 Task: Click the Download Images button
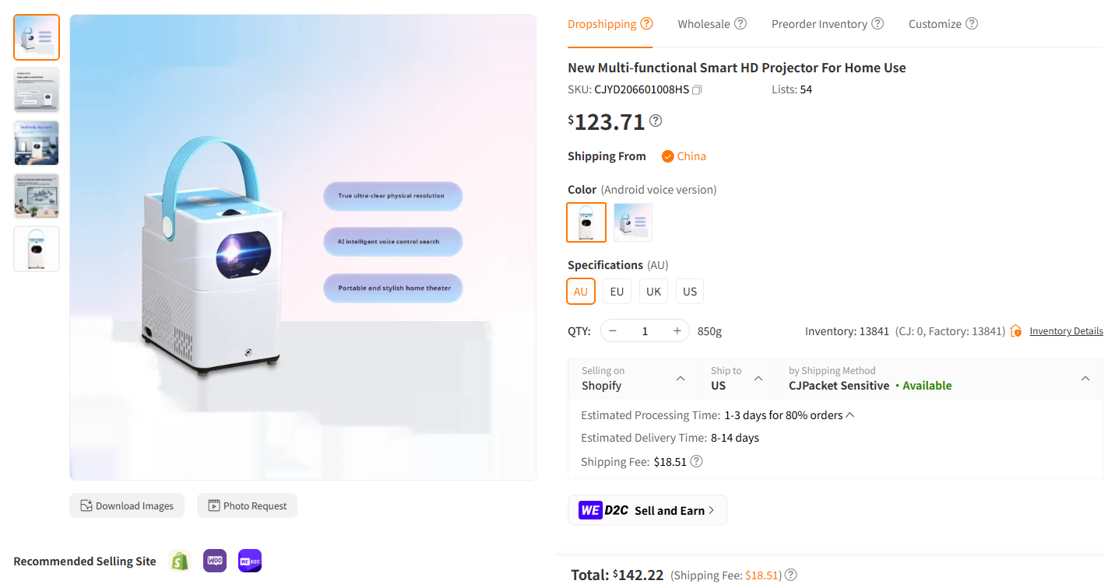pos(127,505)
